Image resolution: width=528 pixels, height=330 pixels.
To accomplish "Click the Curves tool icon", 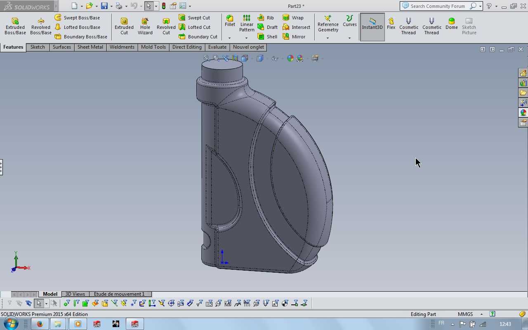I will (349, 18).
